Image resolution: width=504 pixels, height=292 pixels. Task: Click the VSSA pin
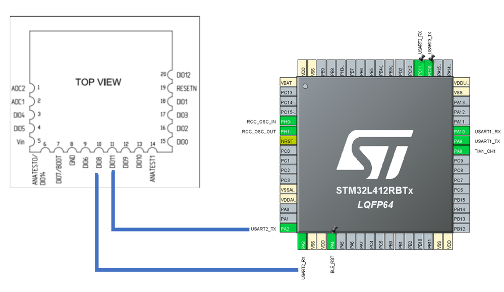[288, 190]
